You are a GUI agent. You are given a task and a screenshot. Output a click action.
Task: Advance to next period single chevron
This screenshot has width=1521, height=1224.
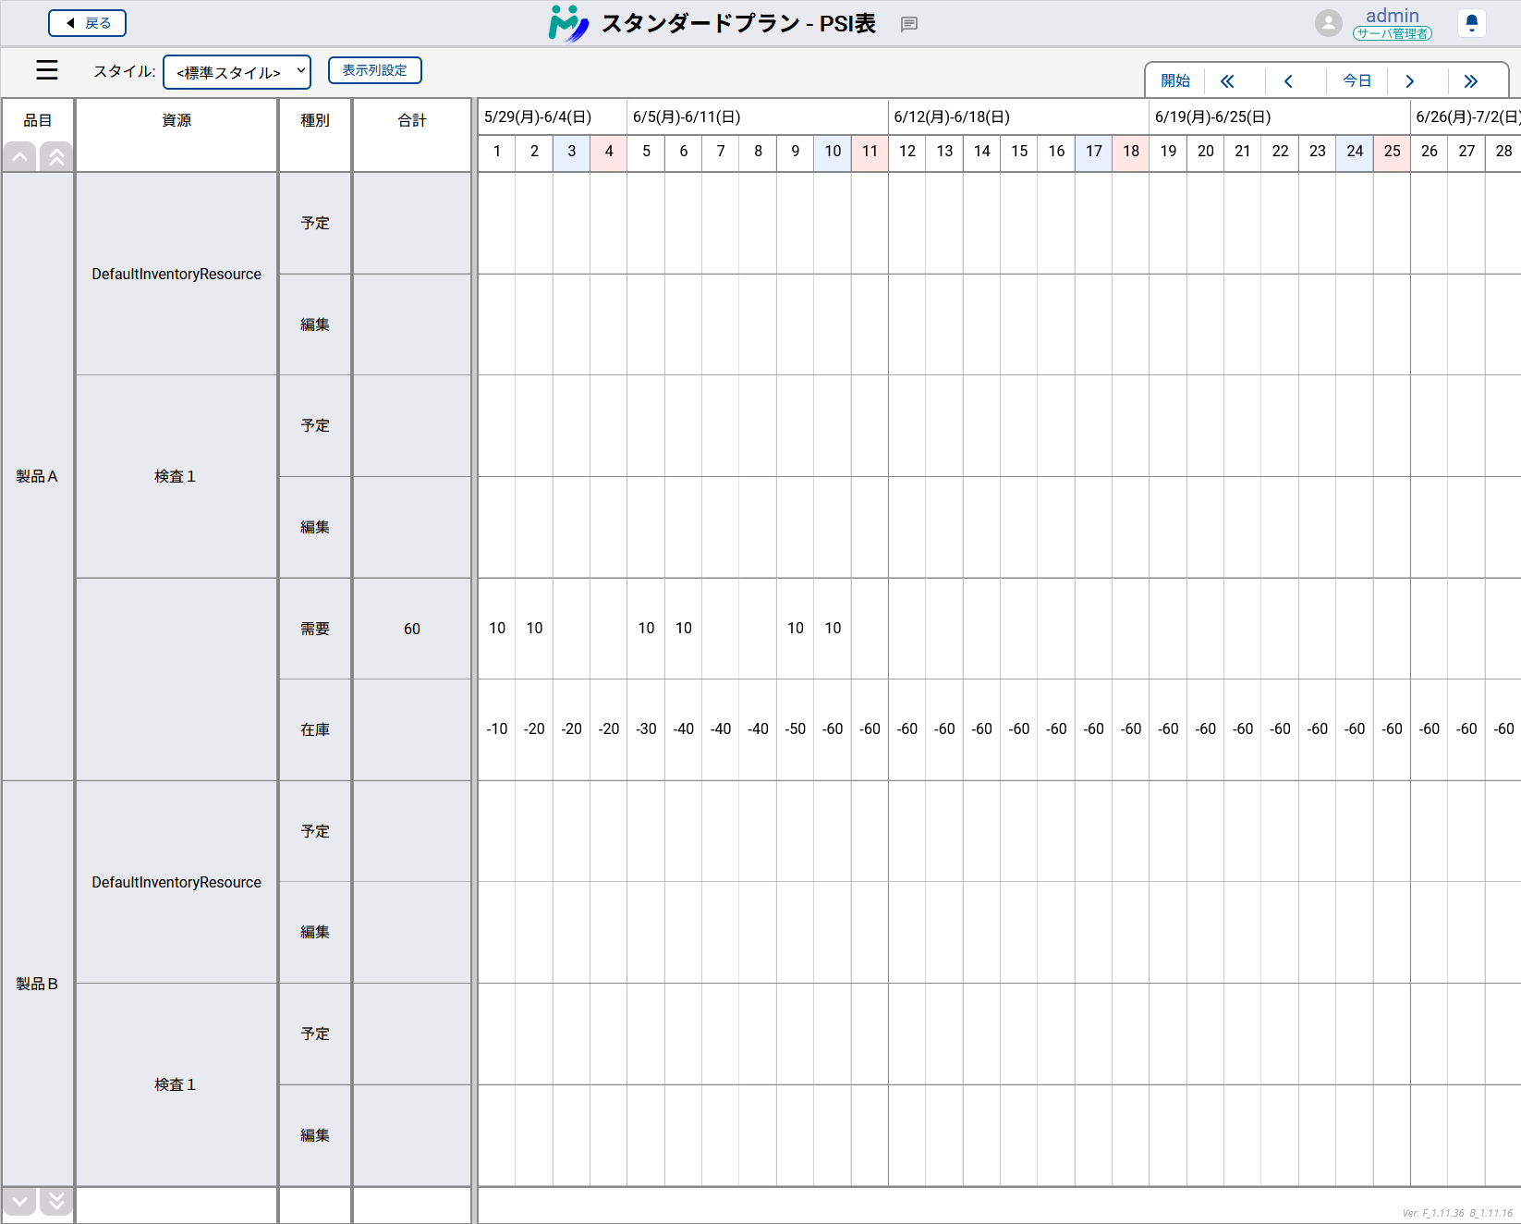1409,81
